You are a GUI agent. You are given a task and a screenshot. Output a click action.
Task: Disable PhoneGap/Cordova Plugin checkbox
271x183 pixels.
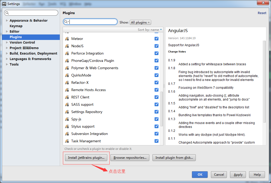tap(156, 61)
